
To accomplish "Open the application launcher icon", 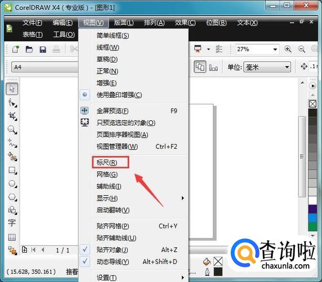I will pos(198,49).
